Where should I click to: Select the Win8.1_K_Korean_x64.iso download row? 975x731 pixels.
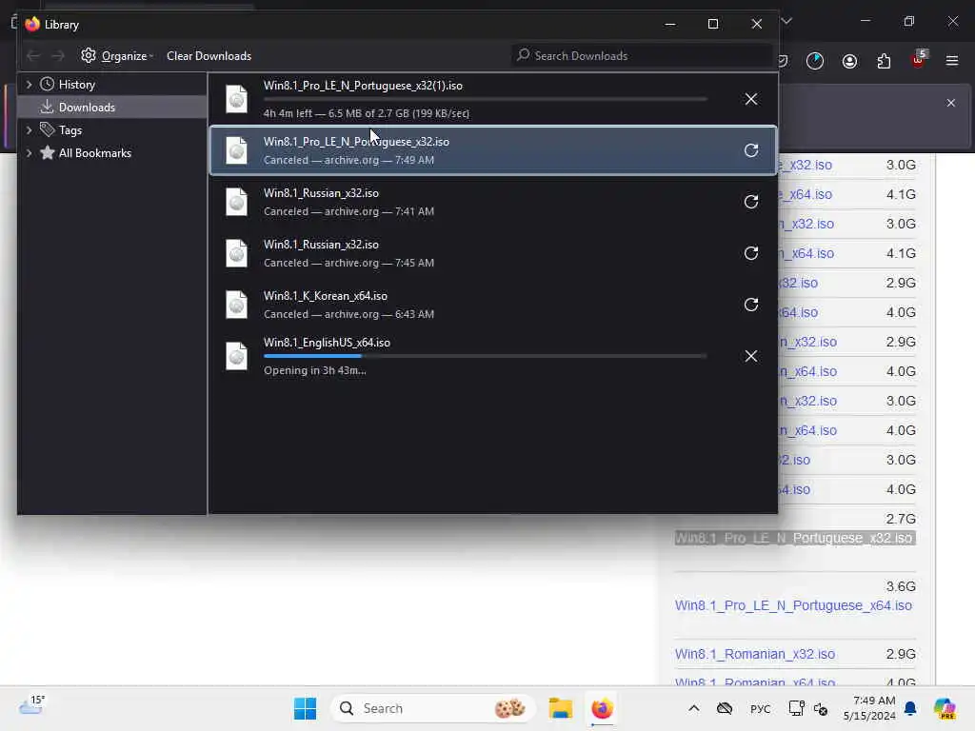493,305
